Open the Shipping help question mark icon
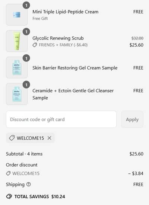This screenshot has width=149, height=205. [29, 184]
